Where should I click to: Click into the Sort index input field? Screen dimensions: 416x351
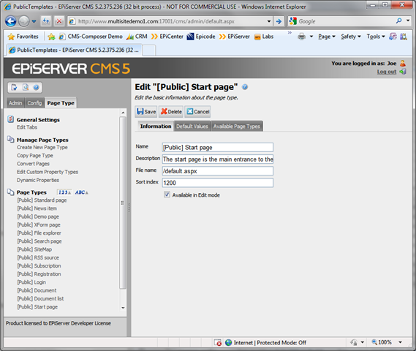(218, 183)
